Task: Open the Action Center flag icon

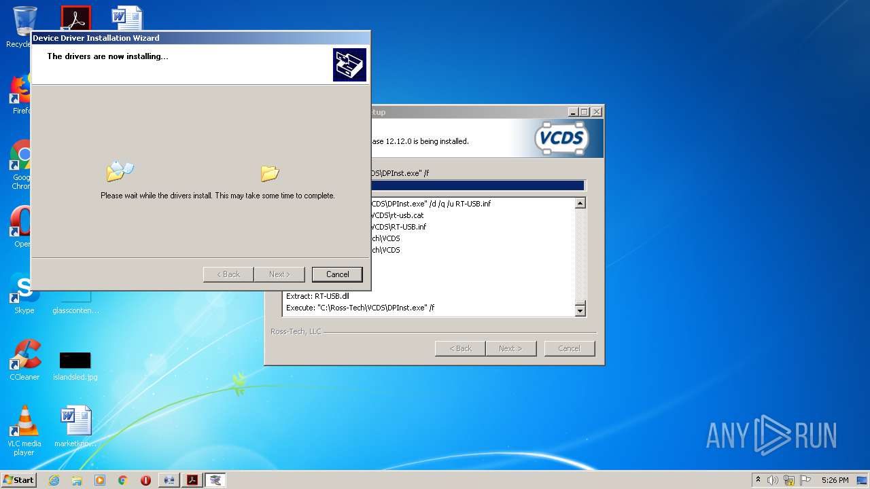Action: tap(805, 480)
